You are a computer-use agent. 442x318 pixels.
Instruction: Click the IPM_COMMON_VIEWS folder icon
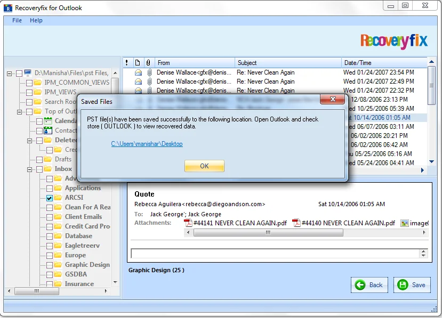point(37,82)
